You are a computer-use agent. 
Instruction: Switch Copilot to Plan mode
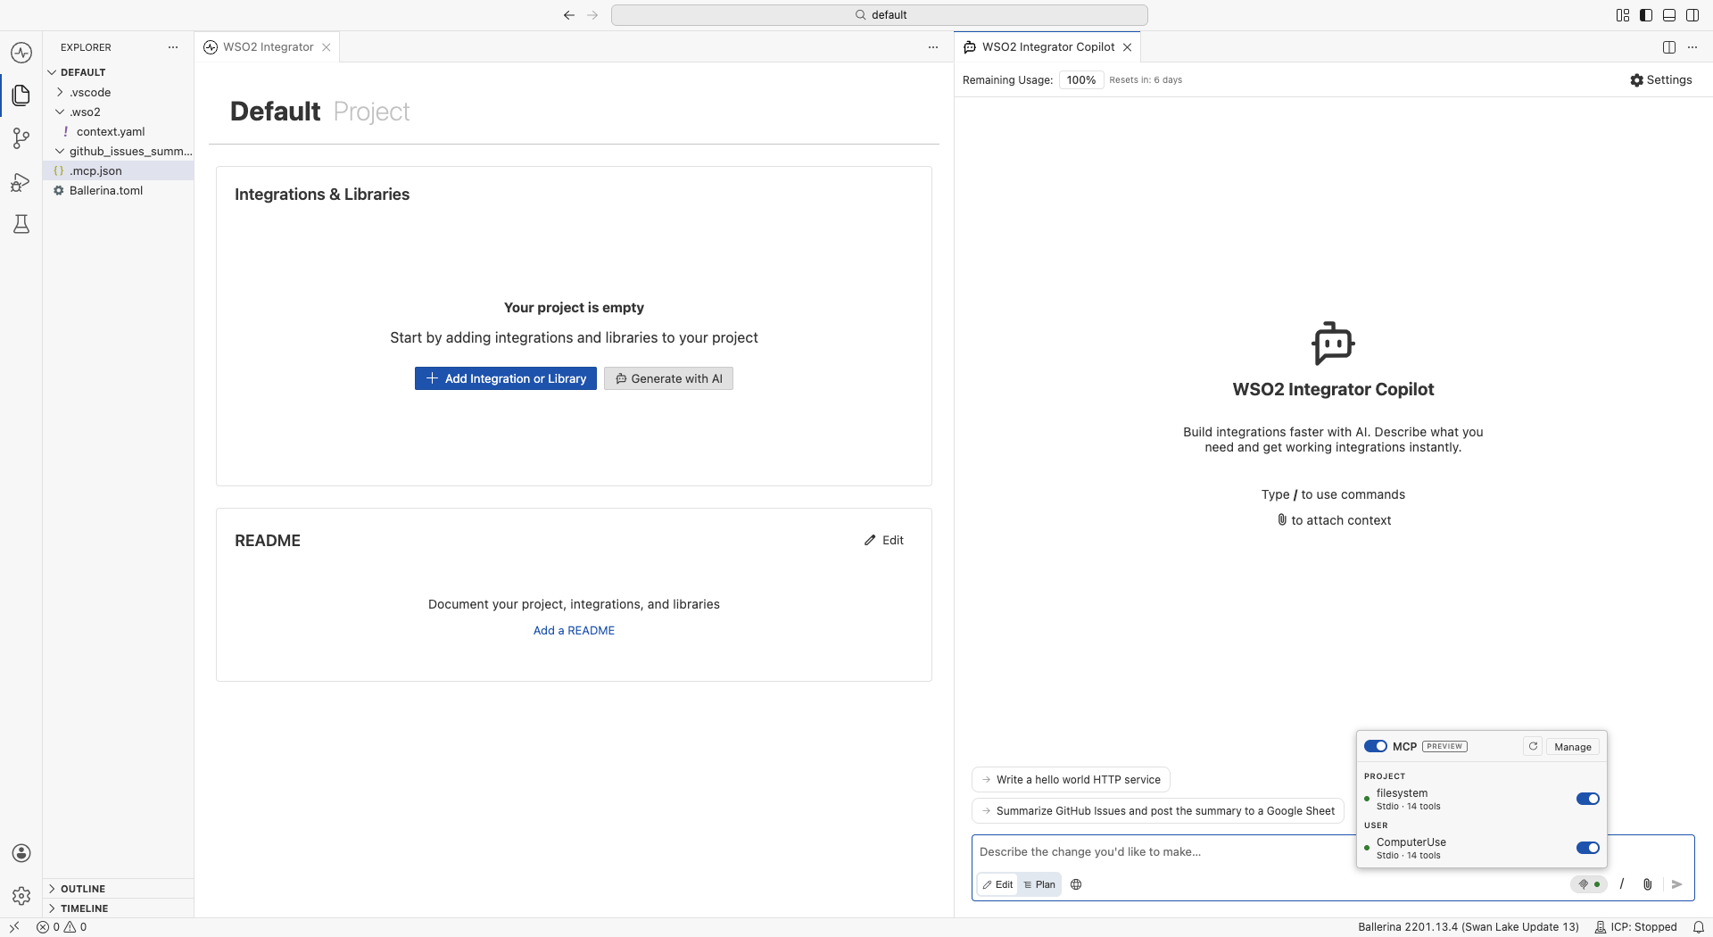1039,884
